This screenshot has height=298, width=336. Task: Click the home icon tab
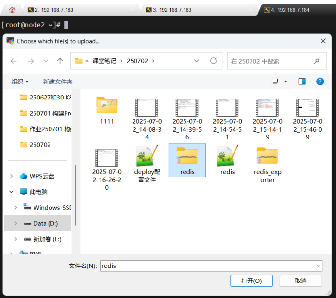tap(12, 9)
